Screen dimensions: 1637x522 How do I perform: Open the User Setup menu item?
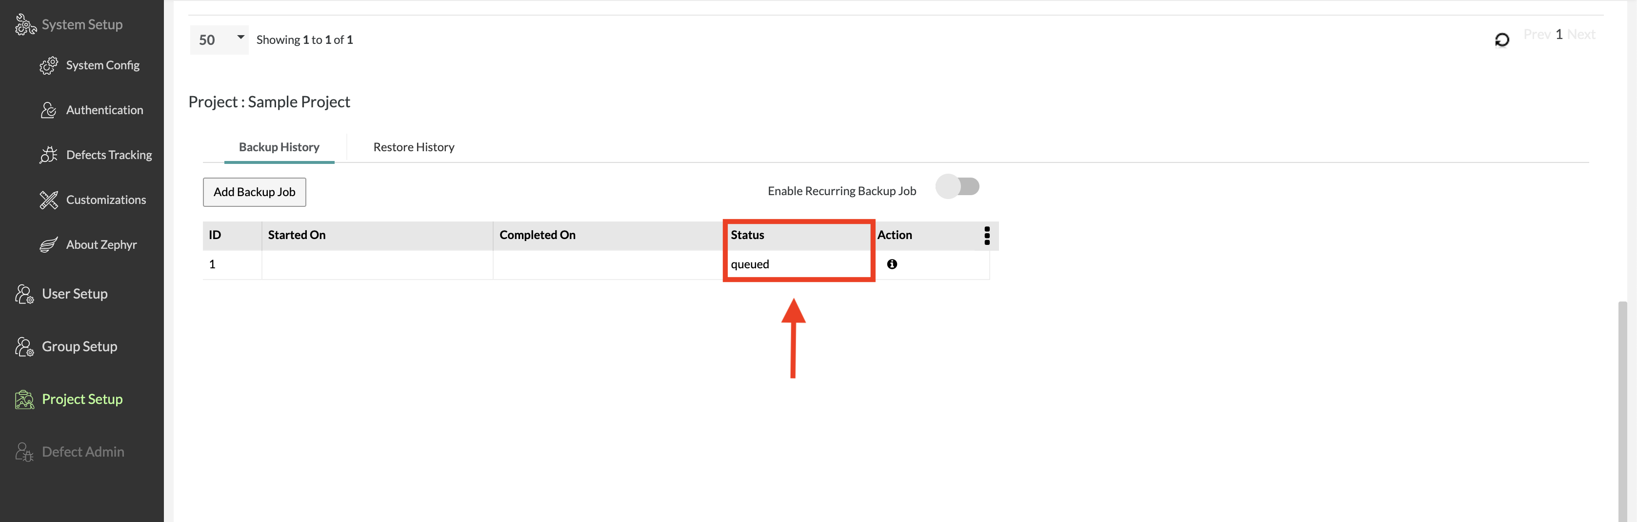(x=74, y=294)
